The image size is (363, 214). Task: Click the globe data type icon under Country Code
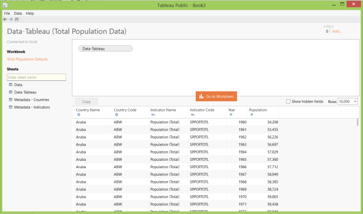(116, 114)
